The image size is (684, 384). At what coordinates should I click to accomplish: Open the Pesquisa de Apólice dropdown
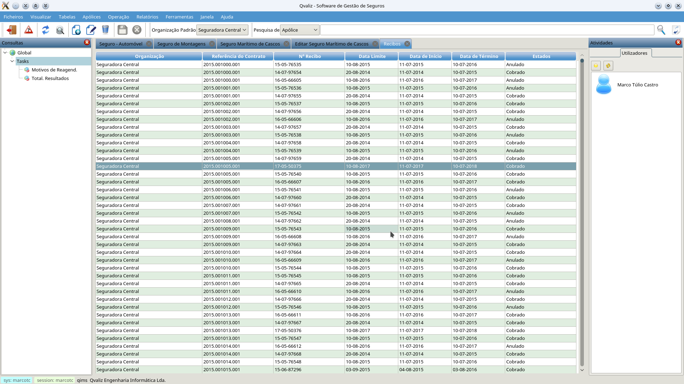[300, 30]
